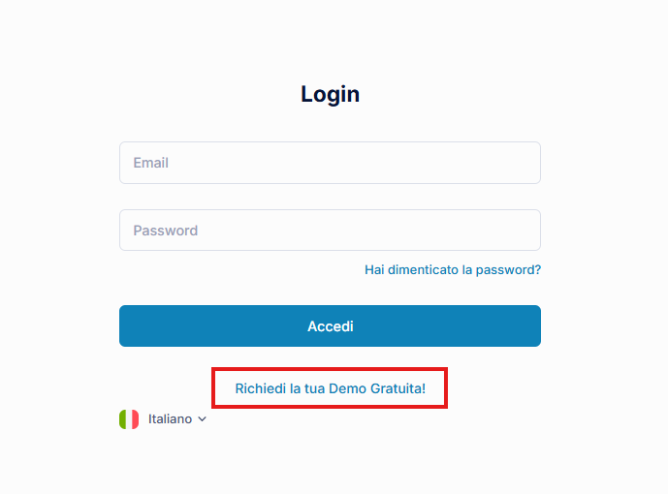
Task: Place cursor in the Email address box
Action: [330, 163]
